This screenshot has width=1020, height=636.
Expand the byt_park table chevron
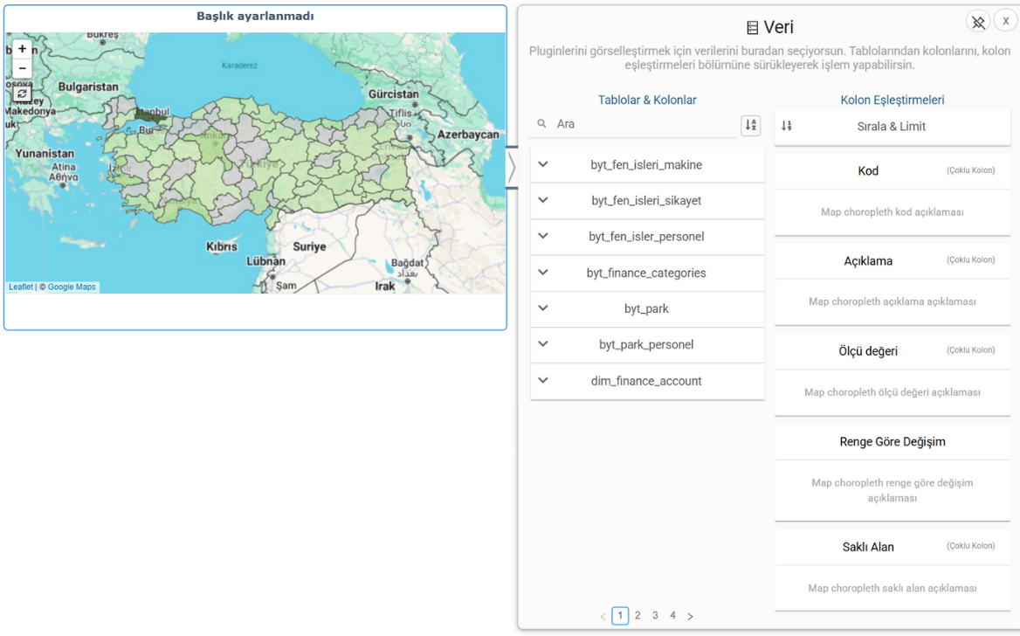pyautogui.click(x=543, y=308)
